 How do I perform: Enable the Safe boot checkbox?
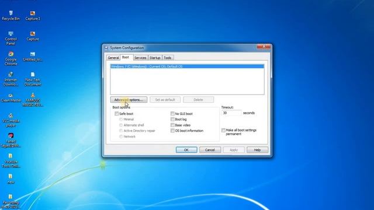(116, 114)
